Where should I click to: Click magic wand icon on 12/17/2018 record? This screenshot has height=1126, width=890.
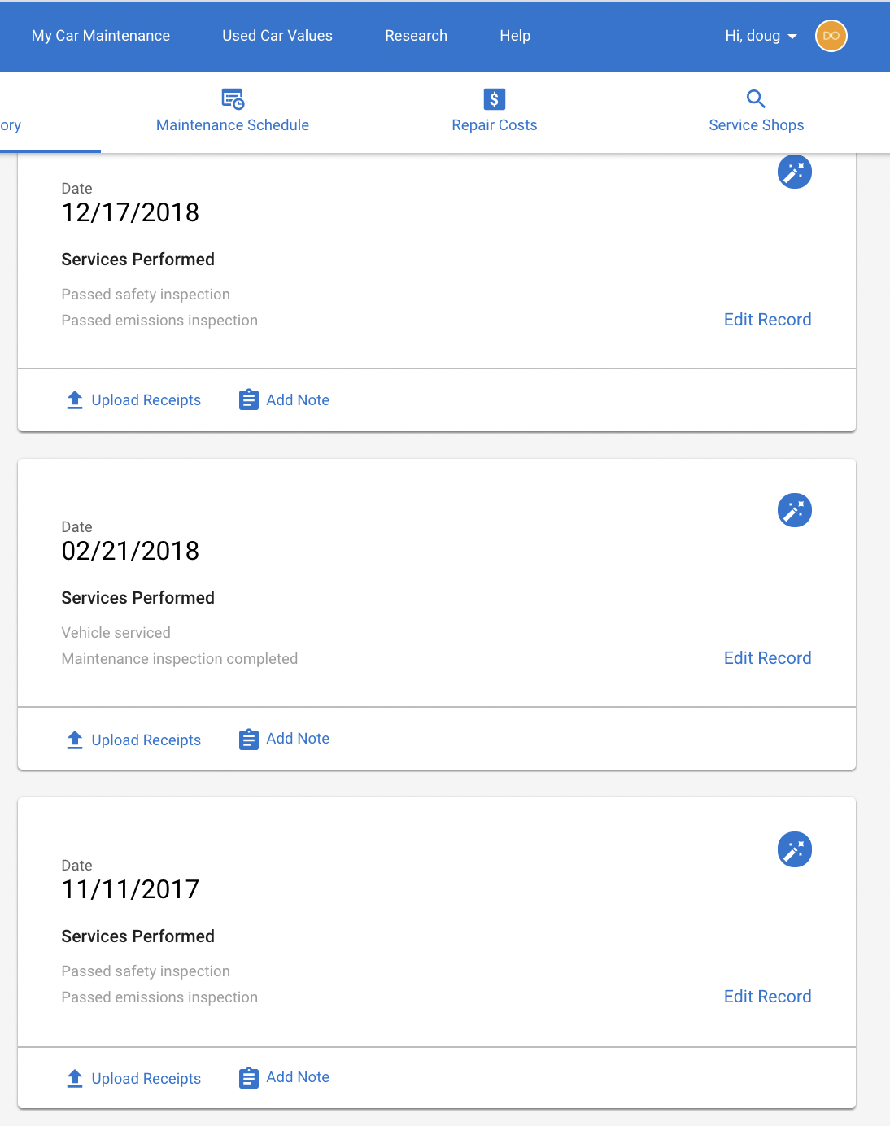click(x=795, y=172)
